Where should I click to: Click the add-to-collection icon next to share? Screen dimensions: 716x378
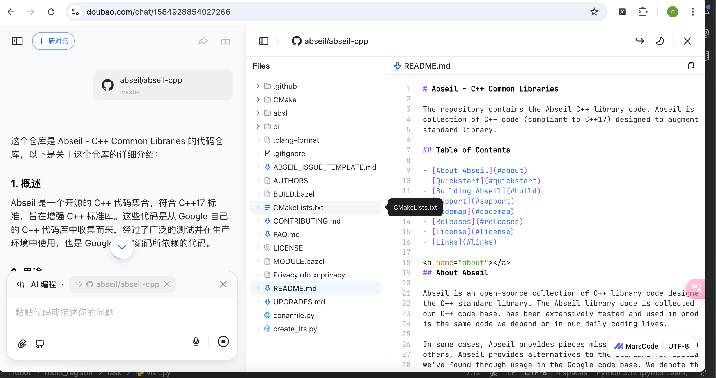coord(225,41)
